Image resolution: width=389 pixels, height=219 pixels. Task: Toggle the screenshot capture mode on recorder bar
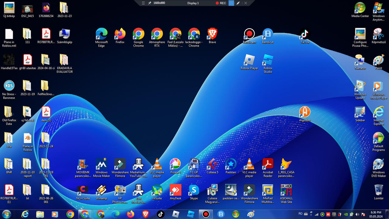(231, 3)
